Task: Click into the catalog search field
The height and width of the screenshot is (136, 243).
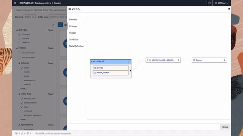Action: click(x=41, y=10)
